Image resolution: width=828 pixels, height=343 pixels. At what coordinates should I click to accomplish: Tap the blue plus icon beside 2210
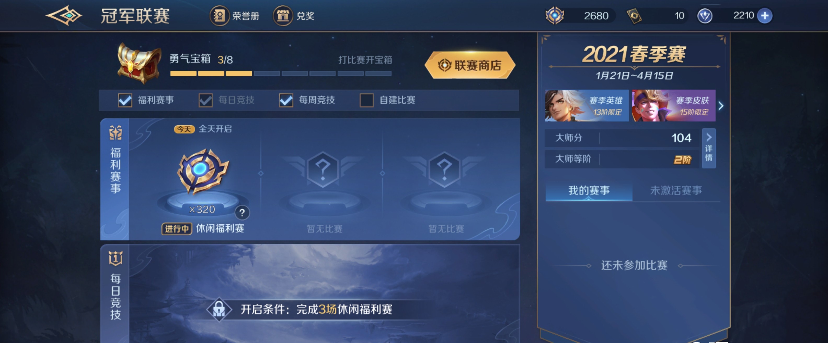765,16
